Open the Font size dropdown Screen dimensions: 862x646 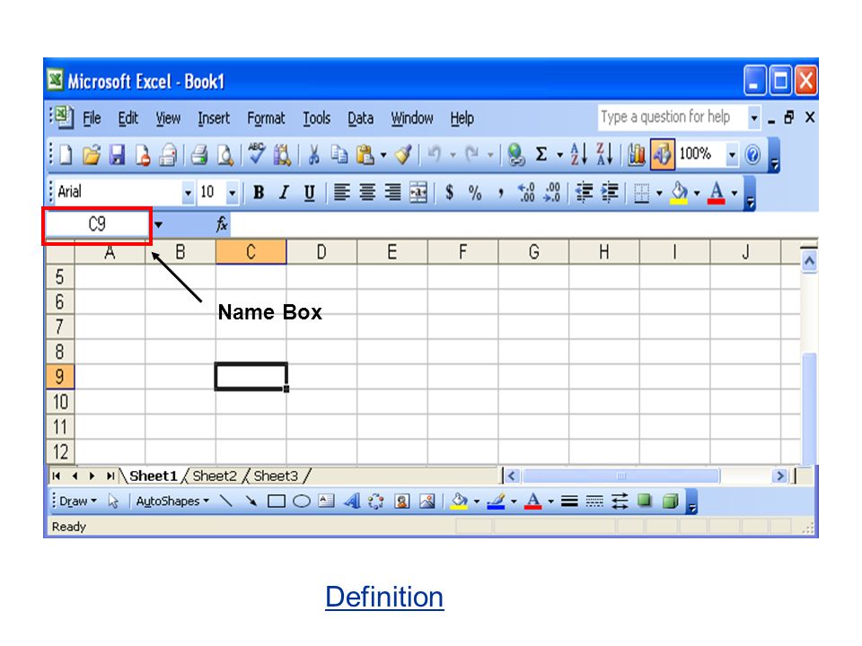pos(232,193)
